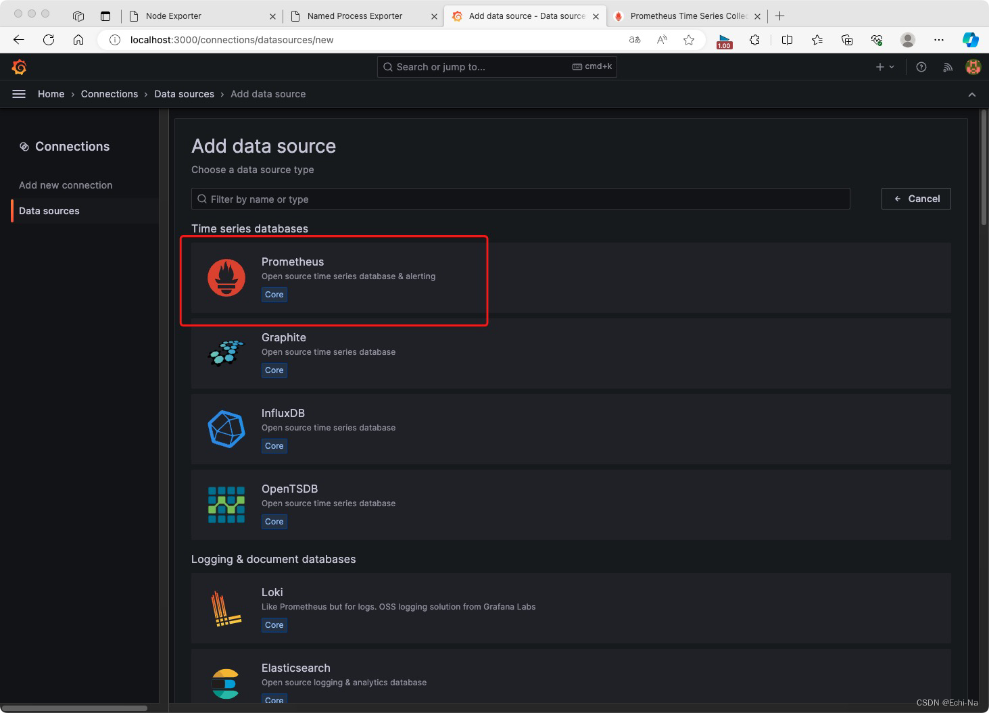Go to Connections breadcrumb

tap(110, 94)
